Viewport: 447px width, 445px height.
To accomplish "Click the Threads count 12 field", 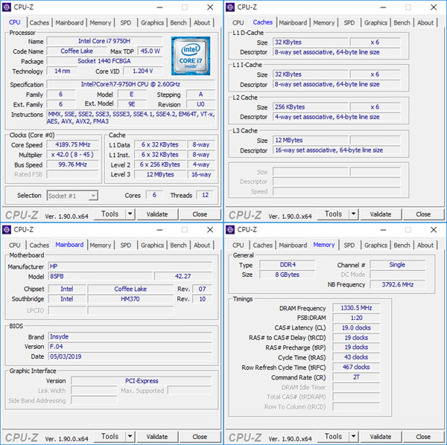I will (x=206, y=195).
